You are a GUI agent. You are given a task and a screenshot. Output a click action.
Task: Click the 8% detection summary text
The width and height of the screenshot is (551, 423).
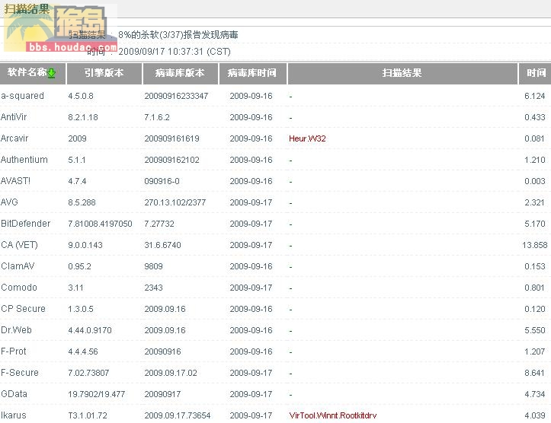[x=178, y=35]
